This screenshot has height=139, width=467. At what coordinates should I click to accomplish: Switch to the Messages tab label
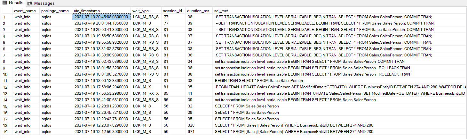tap(44, 3)
